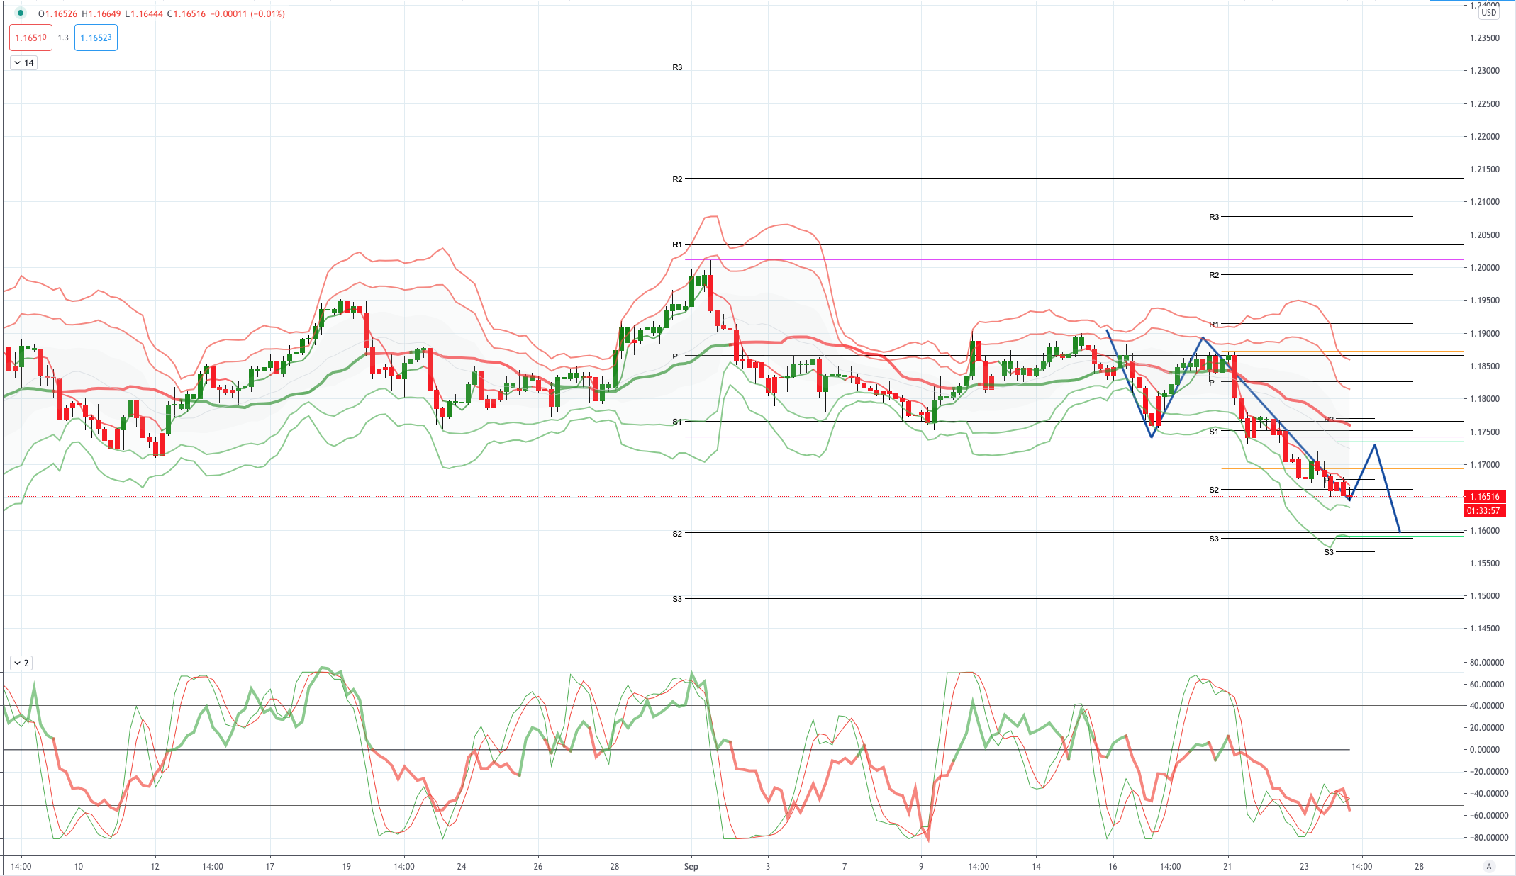Open the USD currency selector
The height and width of the screenshot is (876, 1516).
(1488, 13)
